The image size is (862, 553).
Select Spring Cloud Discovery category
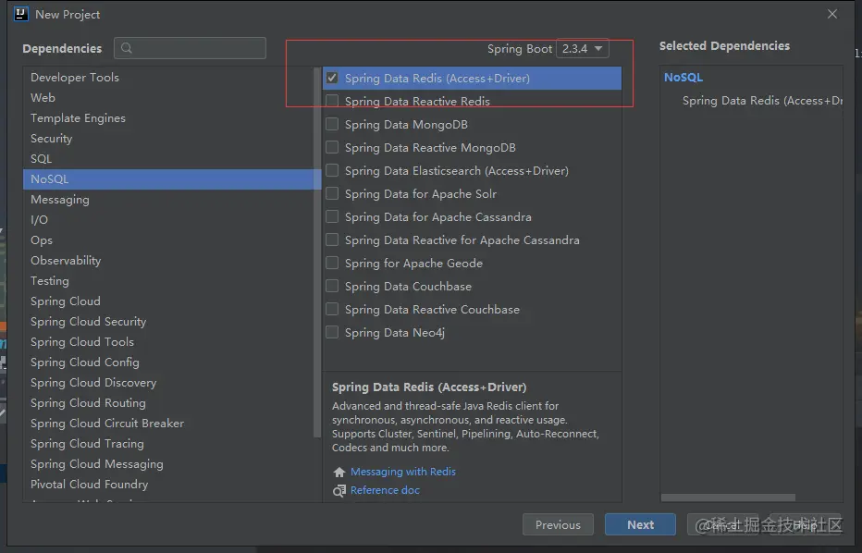coord(168,383)
